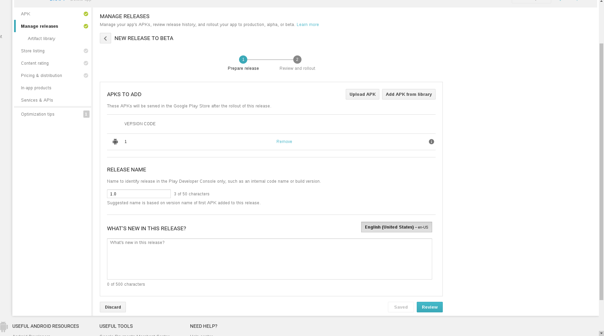Image resolution: width=604 pixels, height=336 pixels.
Task: Go to step 2 Review and rollout
Action: 297,60
